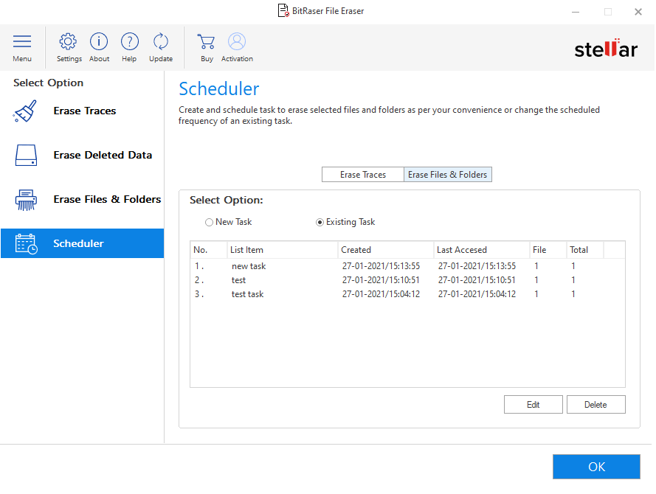The width and height of the screenshot is (656, 494).
Task: Click the Erase Traces broom icon
Action: point(25,111)
